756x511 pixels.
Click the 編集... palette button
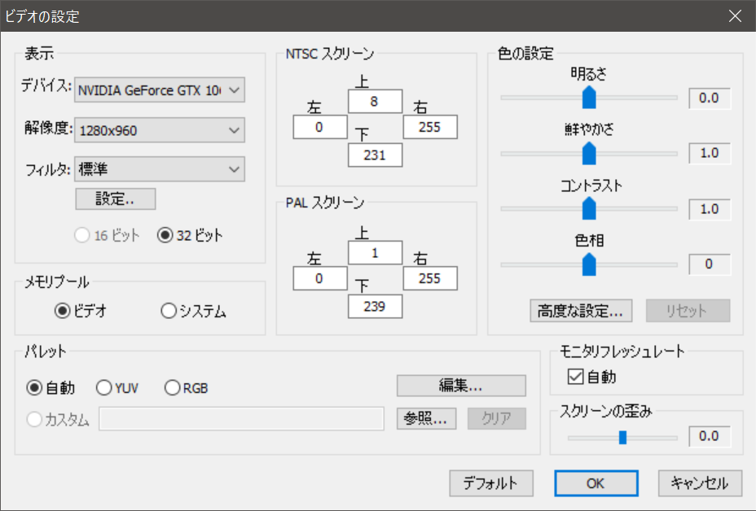[461, 386]
